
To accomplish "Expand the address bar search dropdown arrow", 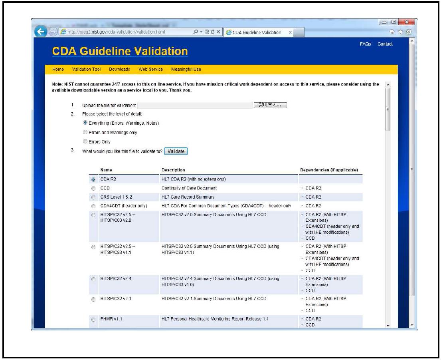I will [201, 32].
